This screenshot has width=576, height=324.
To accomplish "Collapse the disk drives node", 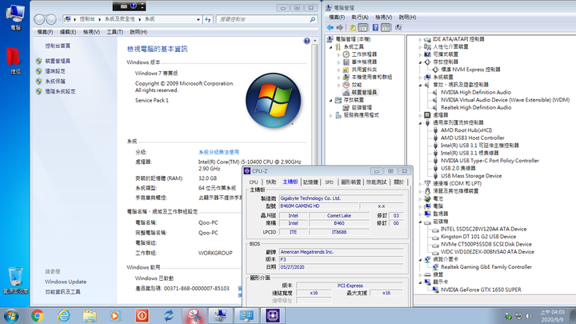I will pyautogui.click(x=420, y=222).
